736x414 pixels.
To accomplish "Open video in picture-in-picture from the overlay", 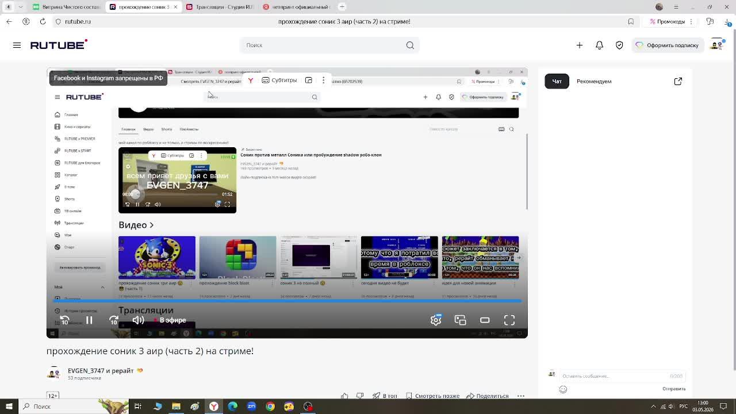I will (309, 80).
